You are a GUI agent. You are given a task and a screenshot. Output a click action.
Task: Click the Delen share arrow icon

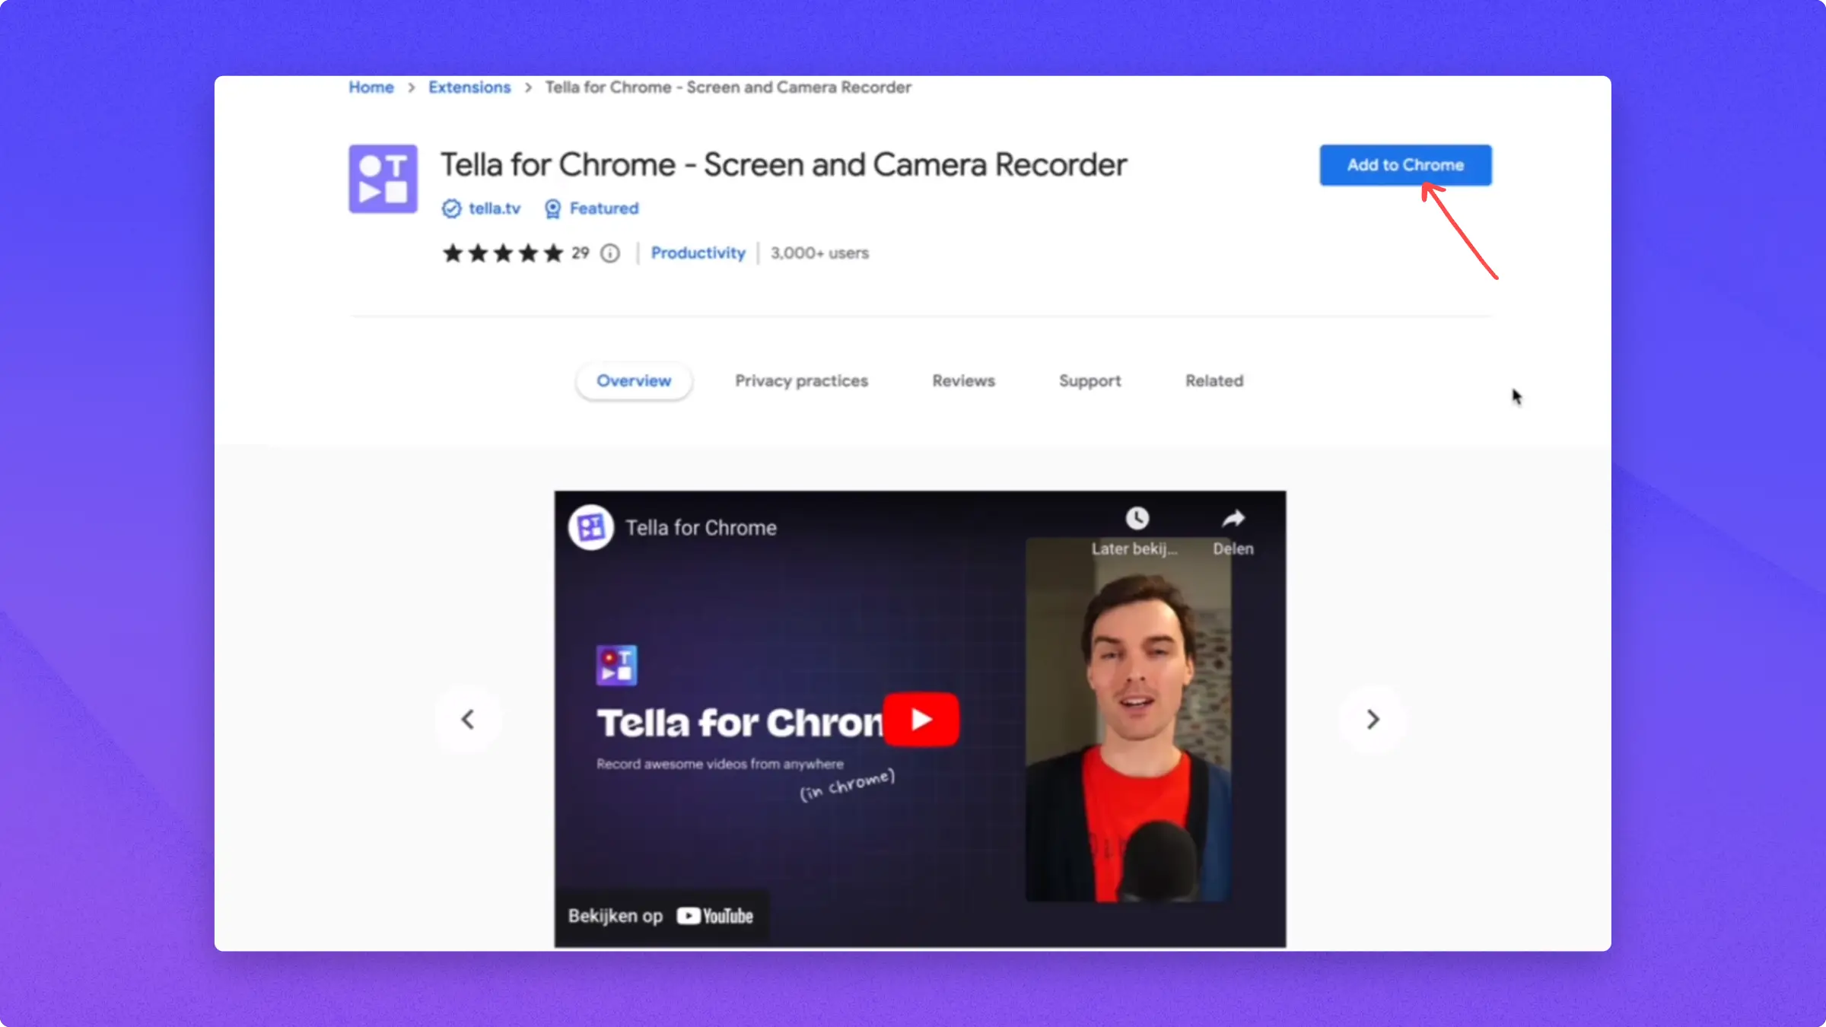[x=1233, y=519]
